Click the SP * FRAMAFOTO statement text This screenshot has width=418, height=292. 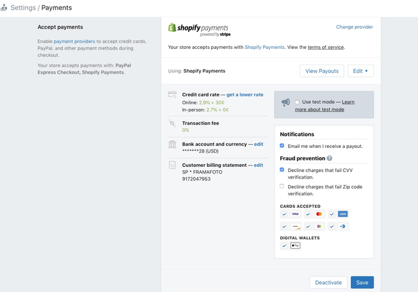[202, 172]
